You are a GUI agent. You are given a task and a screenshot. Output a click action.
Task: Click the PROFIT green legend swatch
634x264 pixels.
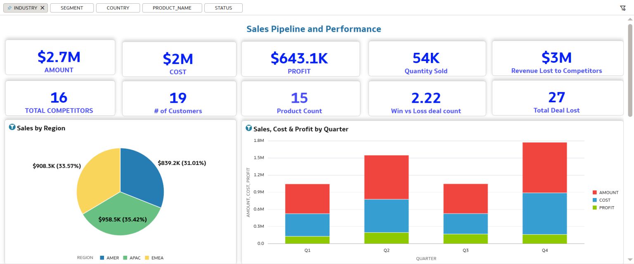pos(595,208)
